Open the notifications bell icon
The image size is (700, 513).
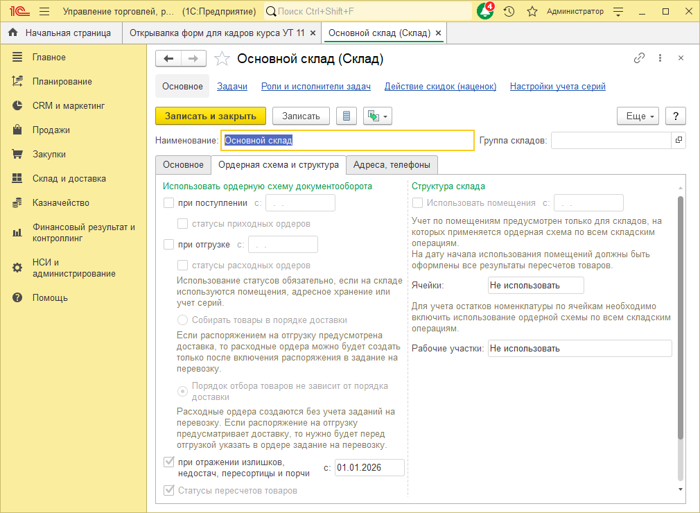pos(485,11)
